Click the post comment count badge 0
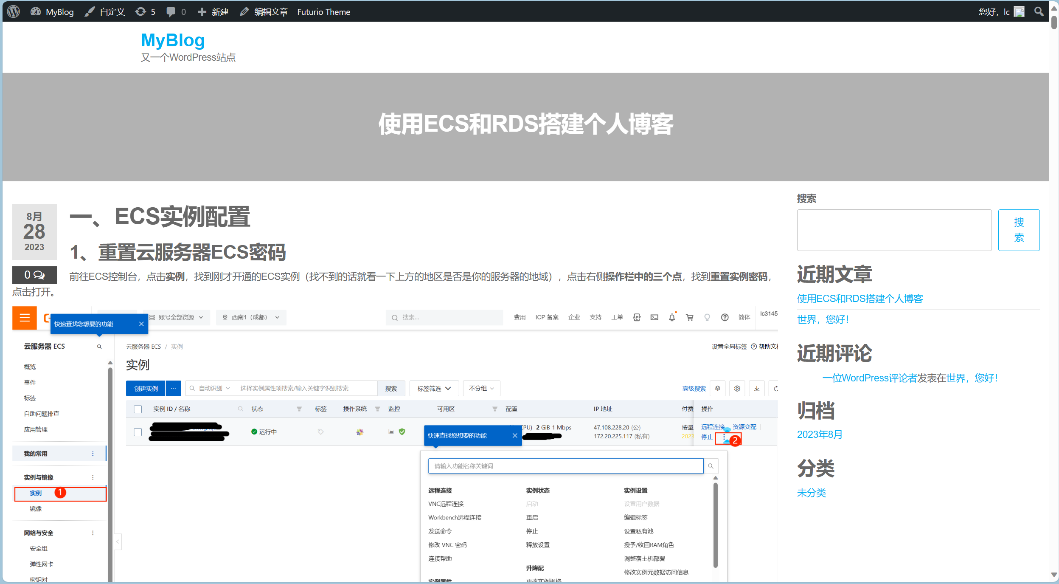1059x584 pixels. pyautogui.click(x=34, y=275)
